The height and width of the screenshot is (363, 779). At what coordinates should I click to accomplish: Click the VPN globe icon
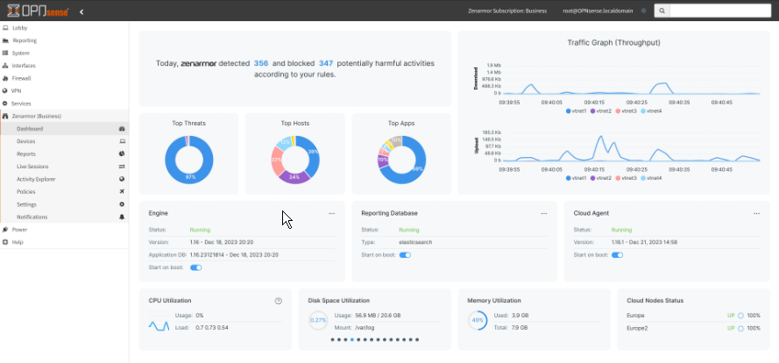click(5, 91)
